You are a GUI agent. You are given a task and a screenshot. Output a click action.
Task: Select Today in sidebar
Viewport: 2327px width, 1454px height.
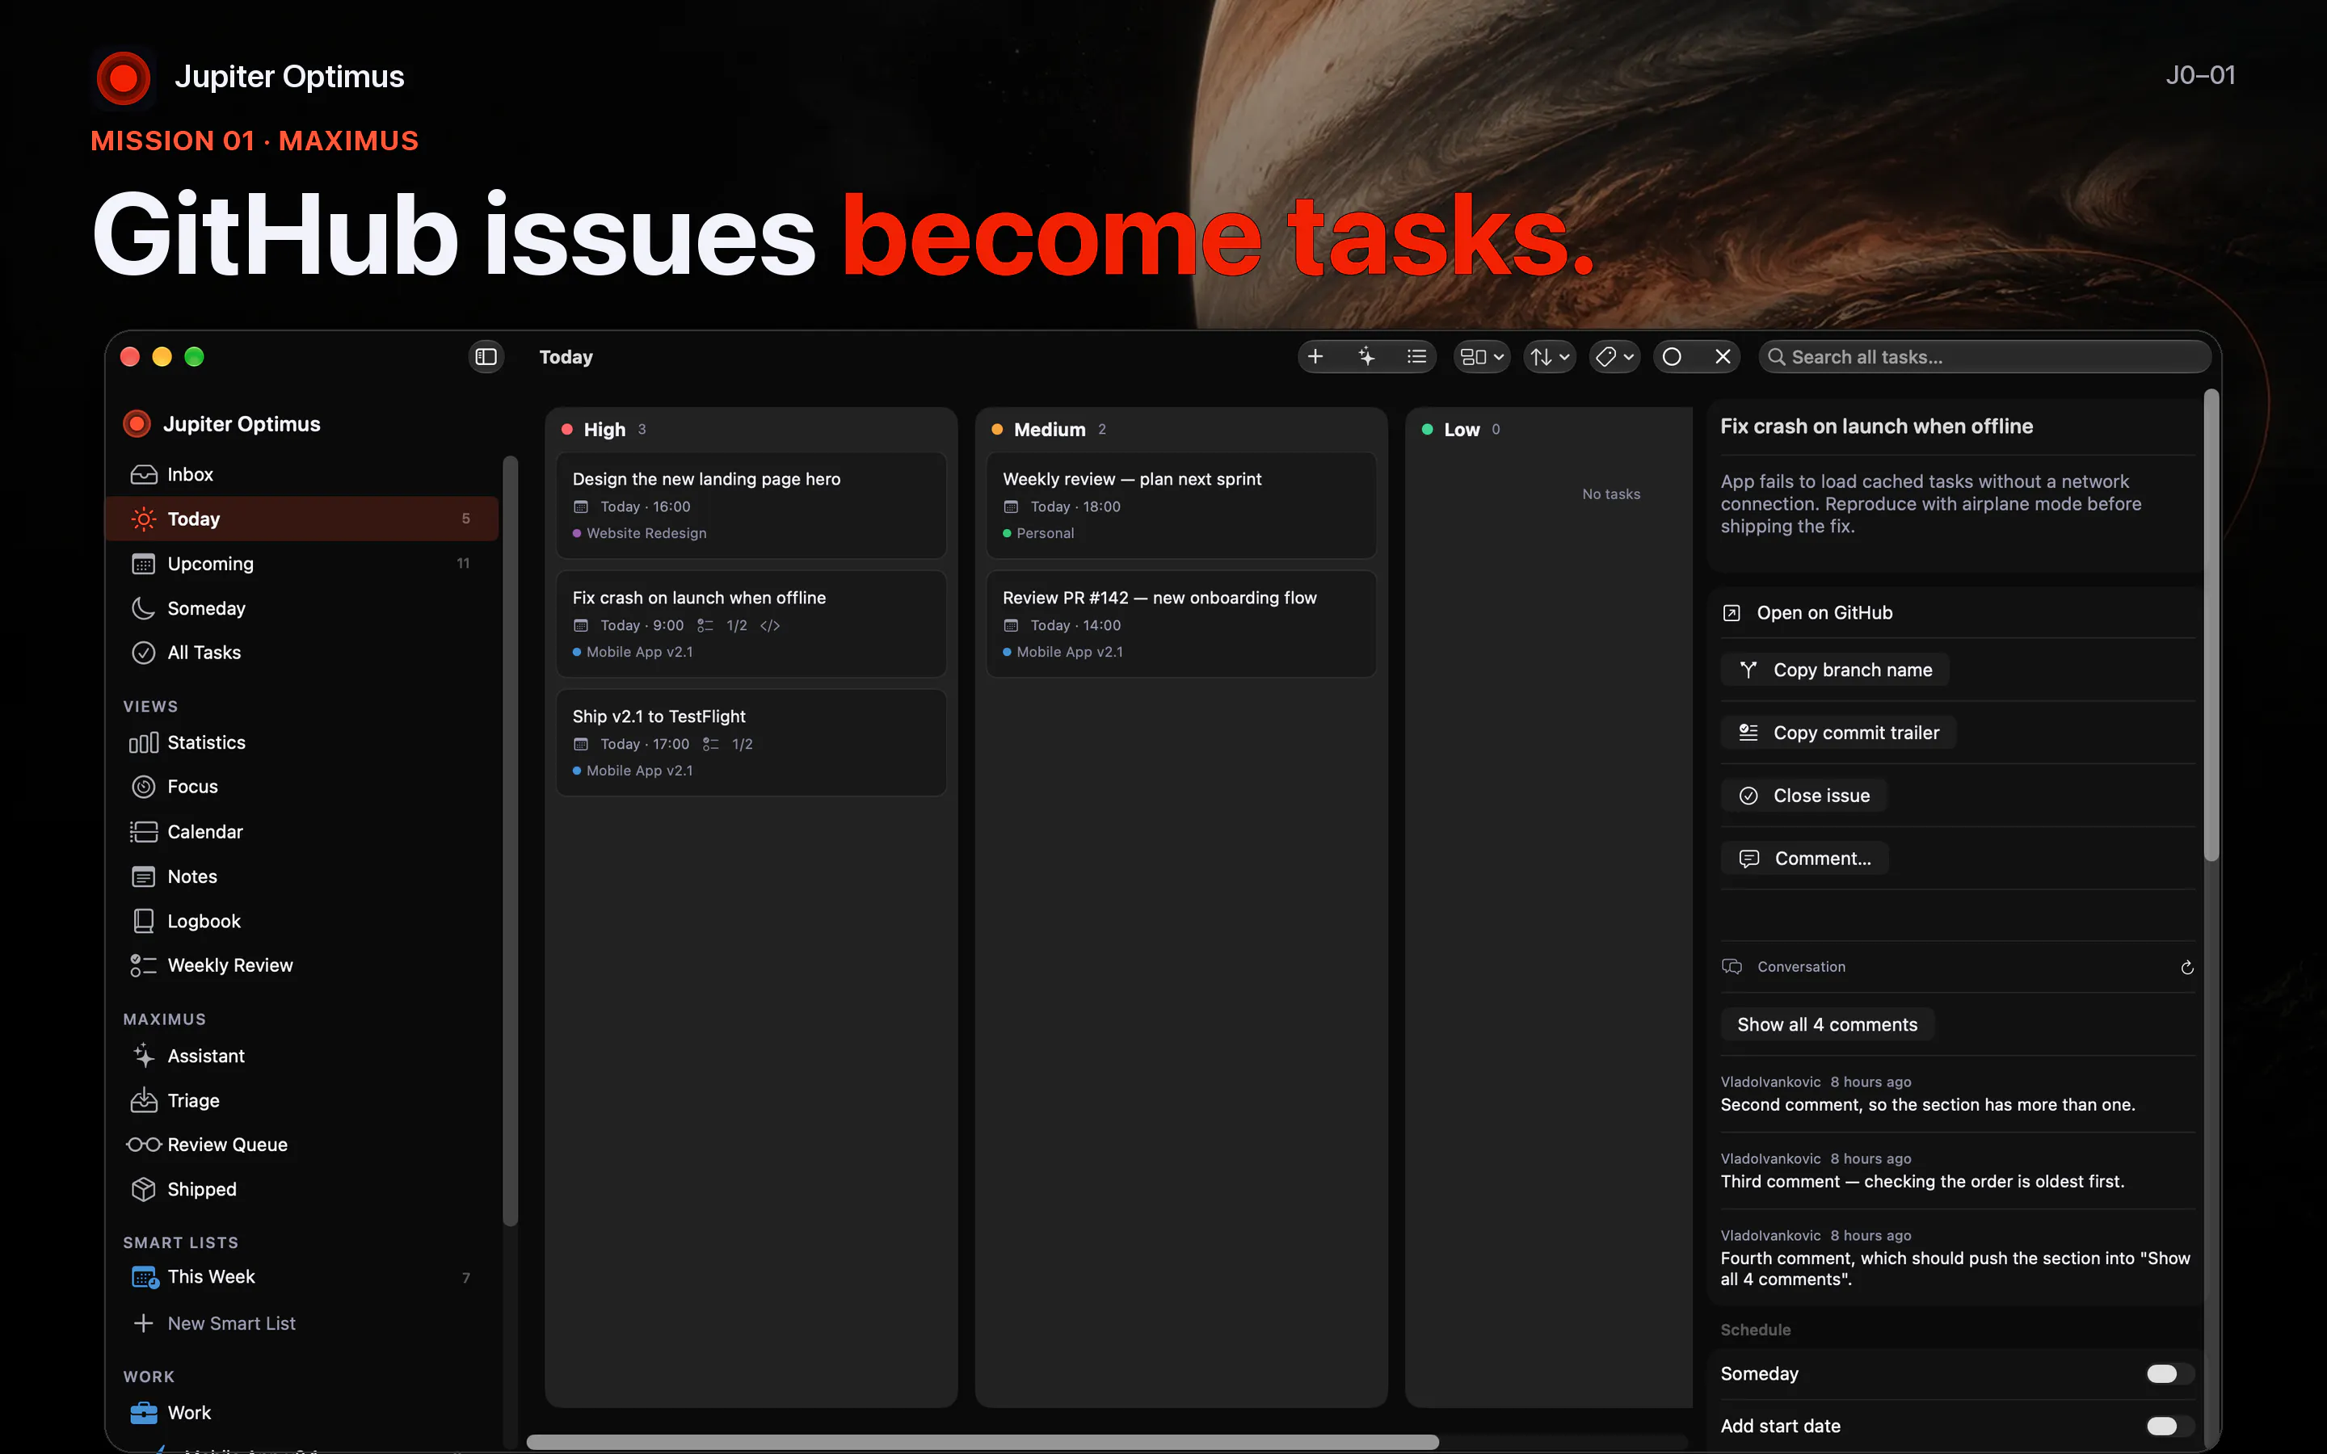(x=302, y=519)
